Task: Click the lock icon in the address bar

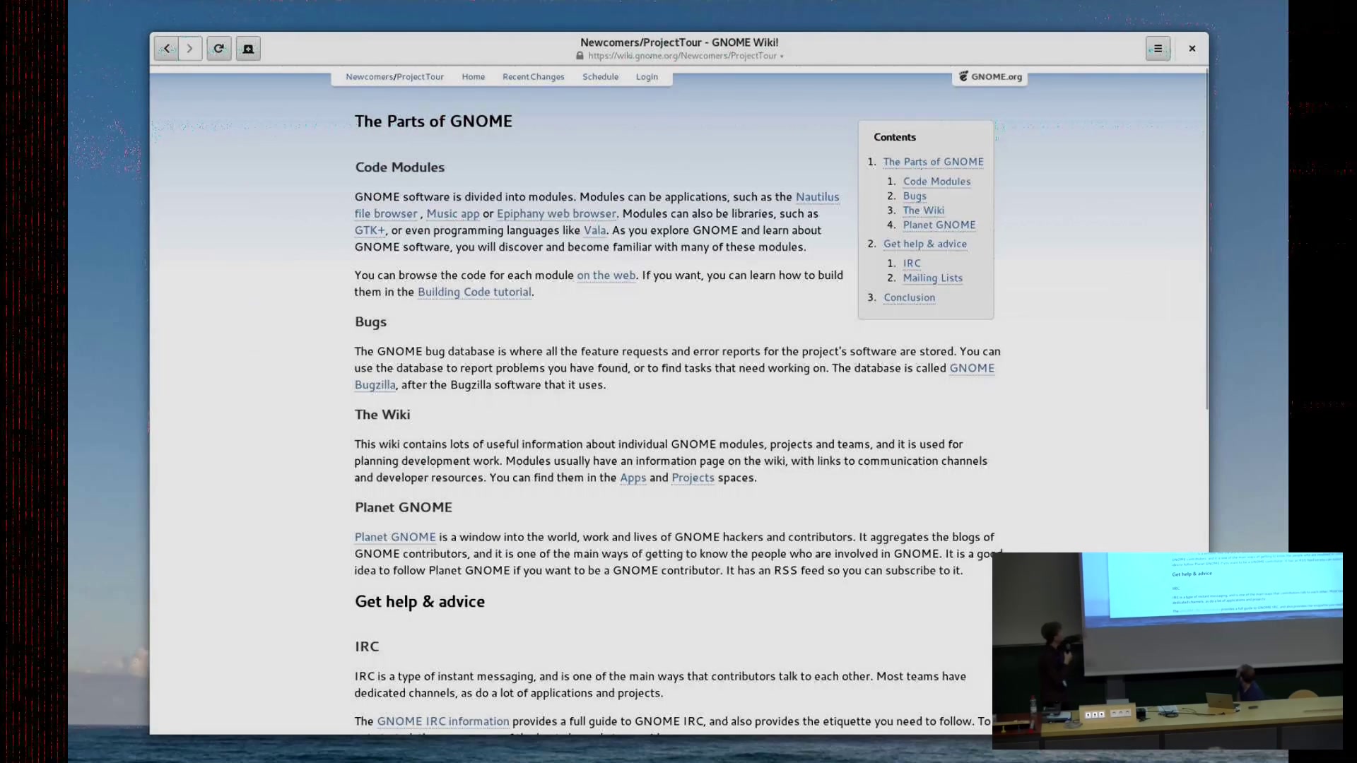Action: click(x=580, y=56)
